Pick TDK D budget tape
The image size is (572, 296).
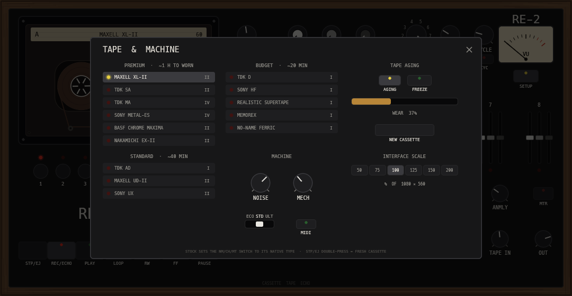pyautogui.click(x=282, y=77)
